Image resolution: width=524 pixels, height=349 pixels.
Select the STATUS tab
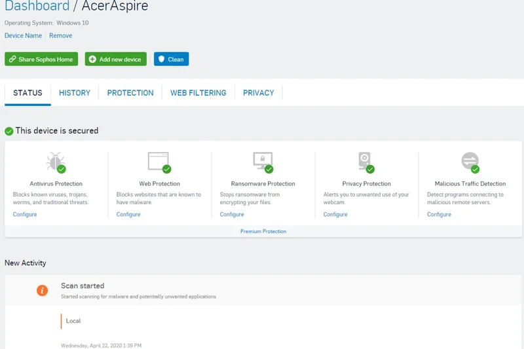(28, 93)
